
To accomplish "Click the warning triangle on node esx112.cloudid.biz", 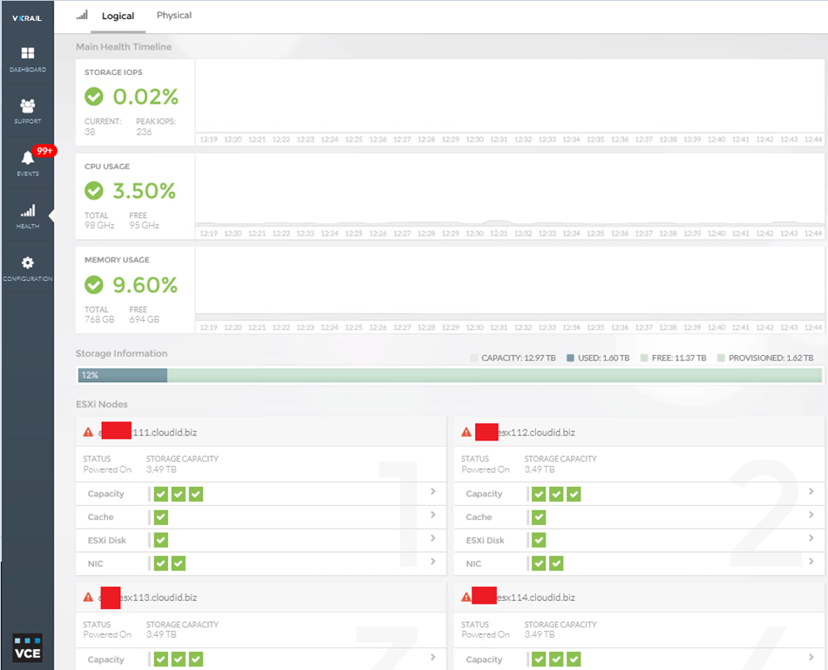I will [x=466, y=432].
